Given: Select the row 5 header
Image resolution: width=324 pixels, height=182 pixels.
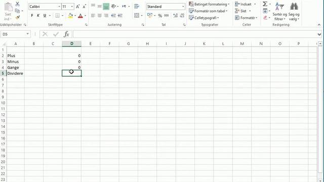Looking at the screenshot, I should click(3, 73).
